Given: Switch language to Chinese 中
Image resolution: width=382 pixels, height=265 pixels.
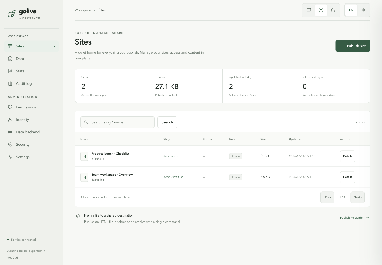Looking at the screenshot, I should [363, 10].
